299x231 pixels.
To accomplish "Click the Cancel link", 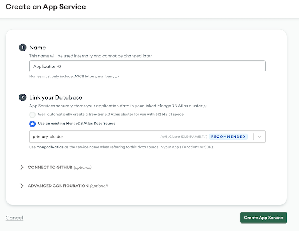I will coord(14,218).
